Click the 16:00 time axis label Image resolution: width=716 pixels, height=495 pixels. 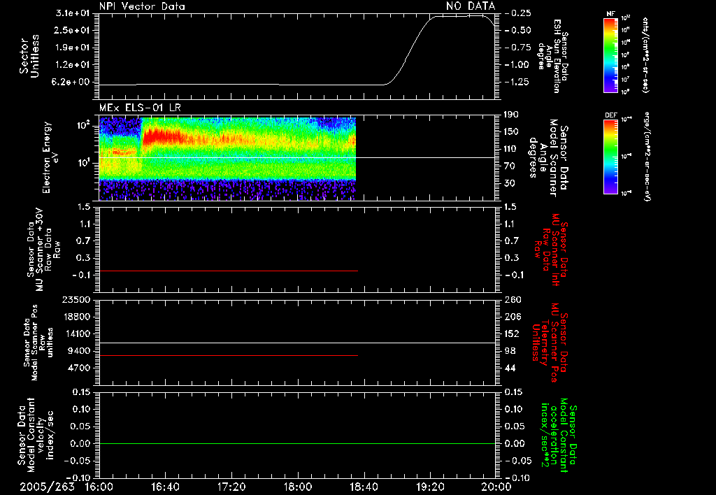[99, 487]
